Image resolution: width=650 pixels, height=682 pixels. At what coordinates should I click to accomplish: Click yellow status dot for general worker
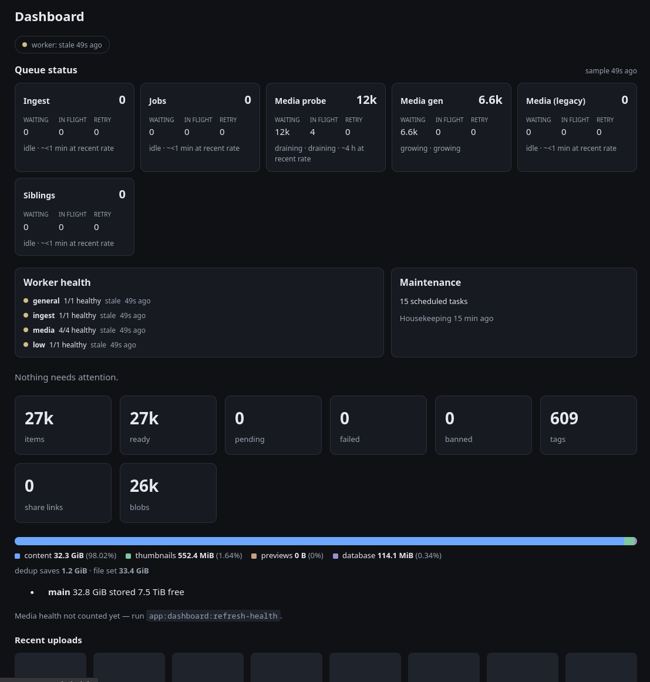[26, 301]
